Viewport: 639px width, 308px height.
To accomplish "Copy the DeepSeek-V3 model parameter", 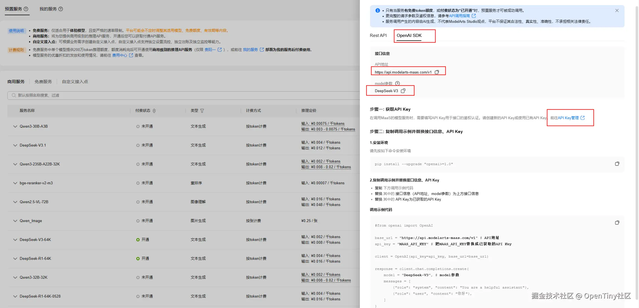I will (403, 91).
